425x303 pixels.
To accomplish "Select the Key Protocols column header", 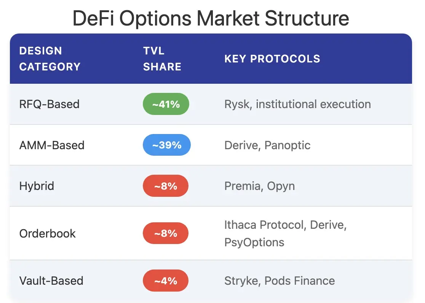I will pos(272,59).
